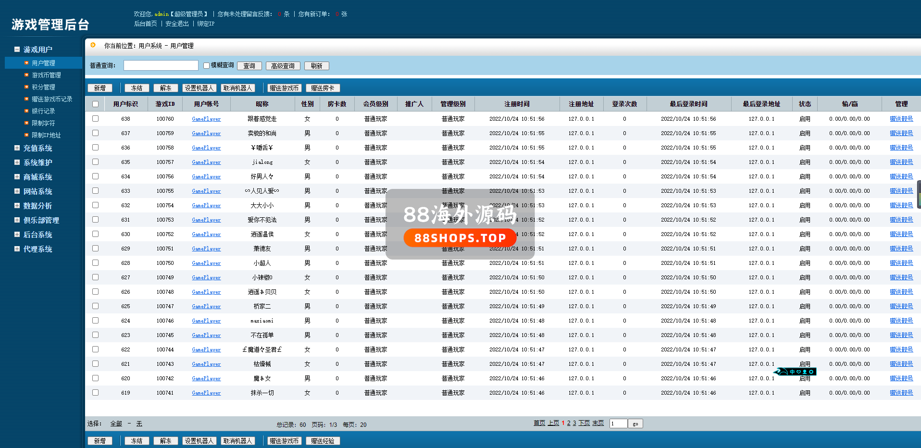Open 限制IP地址 in the sidebar

[46, 135]
